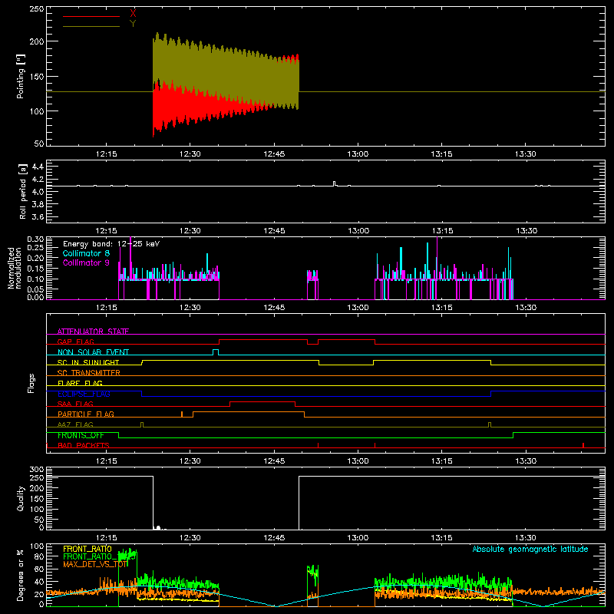Click the "Degrees or %" axis title

click(x=21, y=575)
